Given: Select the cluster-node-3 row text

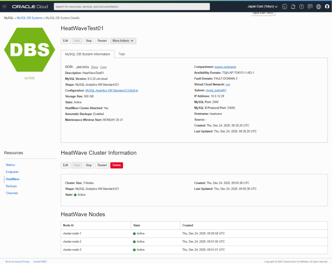Looking at the screenshot, I should (72, 250).
